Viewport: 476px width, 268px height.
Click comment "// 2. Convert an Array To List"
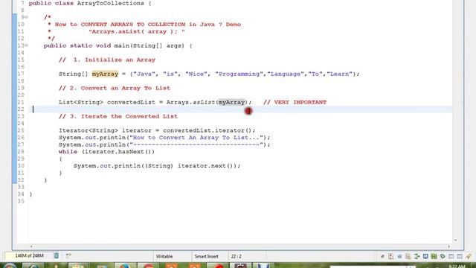click(115, 88)
